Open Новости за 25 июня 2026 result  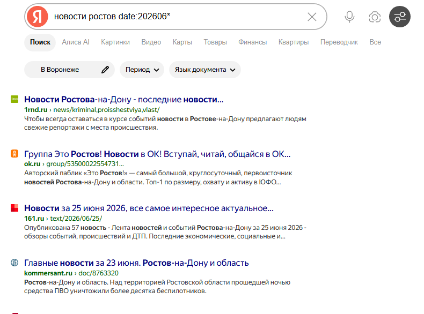pos(149,208)
